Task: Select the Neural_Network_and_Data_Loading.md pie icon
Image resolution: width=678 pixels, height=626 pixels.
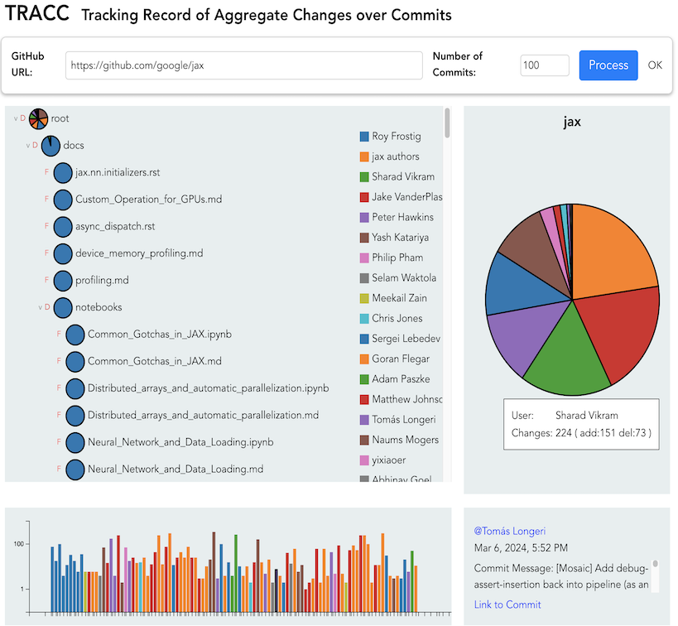Action: [75, 469]
